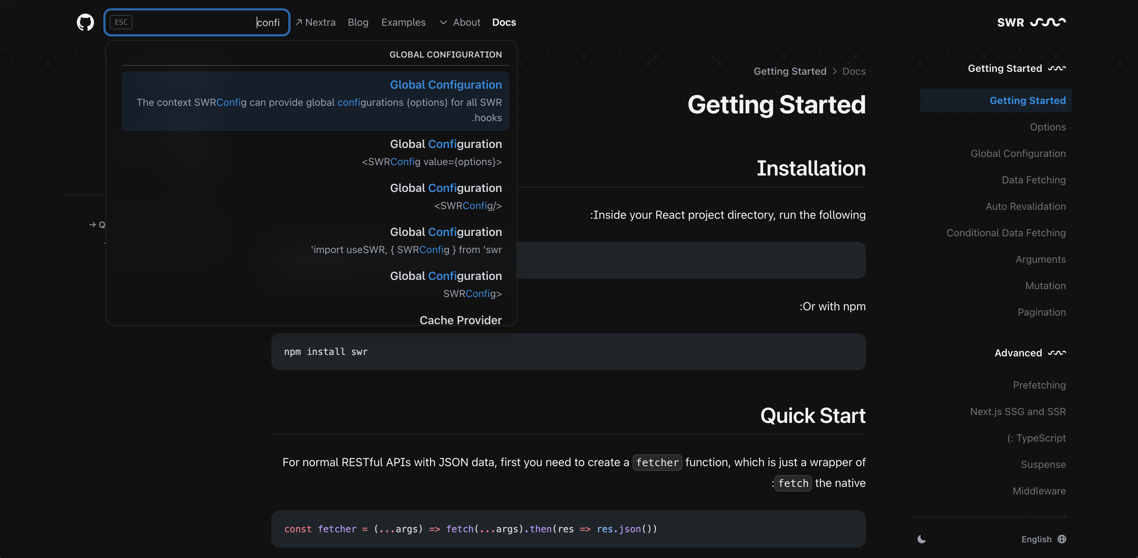Toggle dark mode using moon button
1138x558 pixels.
coord(922,538)
